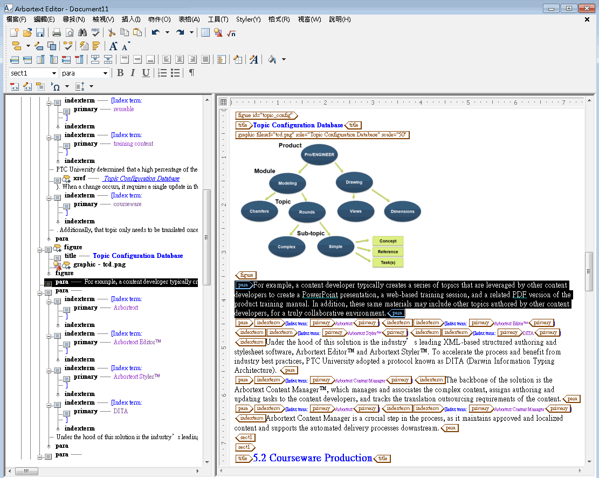The width and height of the screenshot is (599, 478).
Task: Select 'training content' primary term in tree
Action: [133, 144]
